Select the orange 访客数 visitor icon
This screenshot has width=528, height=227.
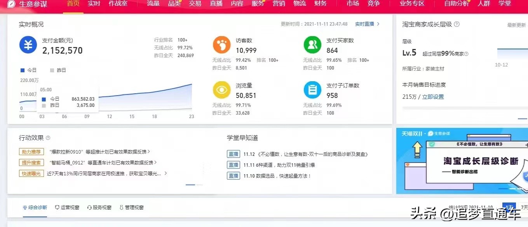[x=221, y=45]
